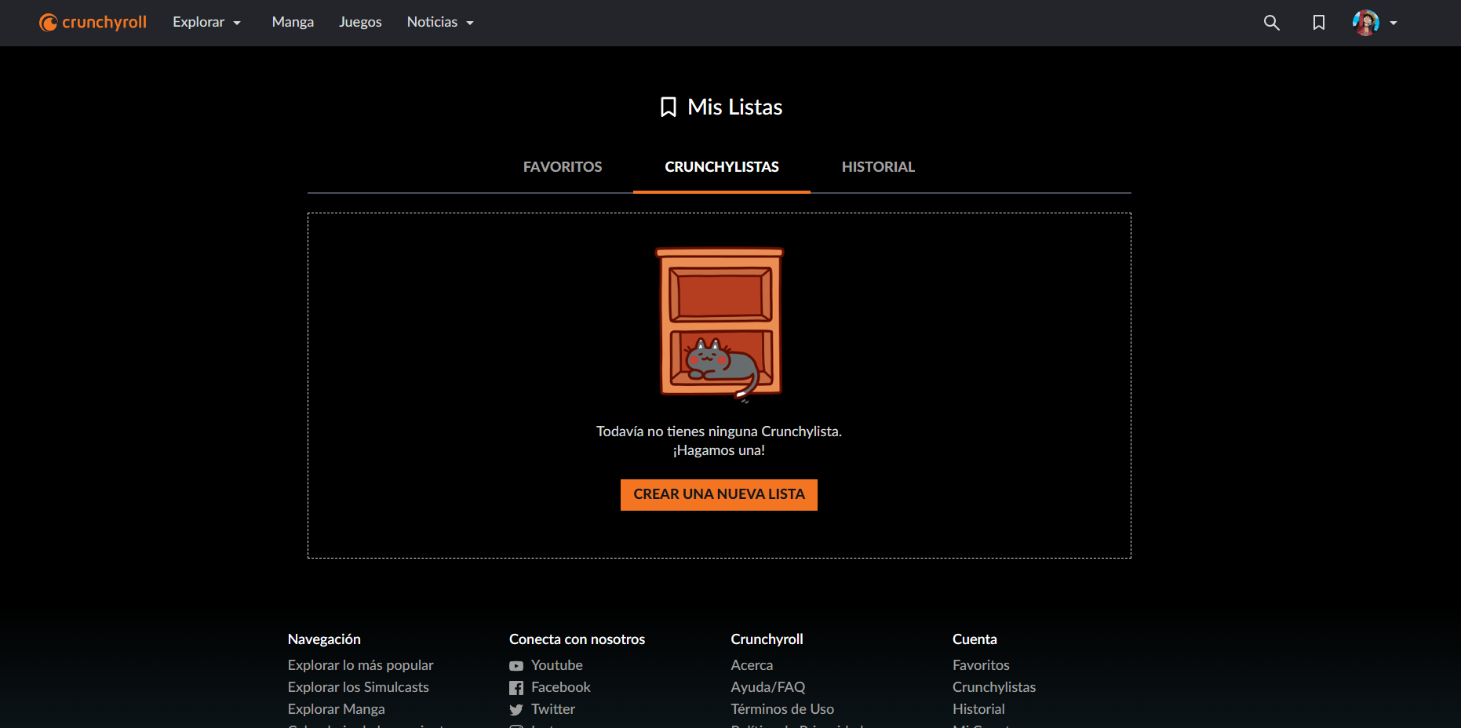Click Crear una nueva lista button
The height and width of the screenshot is (728, 1461).
point(719,495)
